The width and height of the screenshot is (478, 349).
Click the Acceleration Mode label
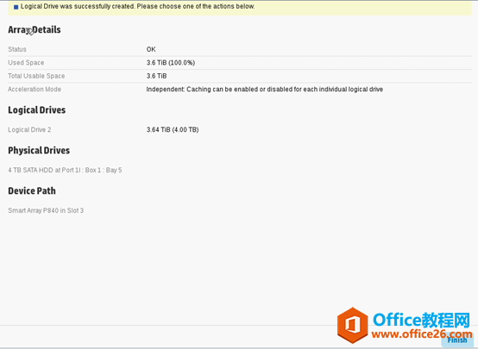[35, 90]
